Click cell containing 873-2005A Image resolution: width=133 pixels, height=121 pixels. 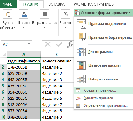click(24, 111)
